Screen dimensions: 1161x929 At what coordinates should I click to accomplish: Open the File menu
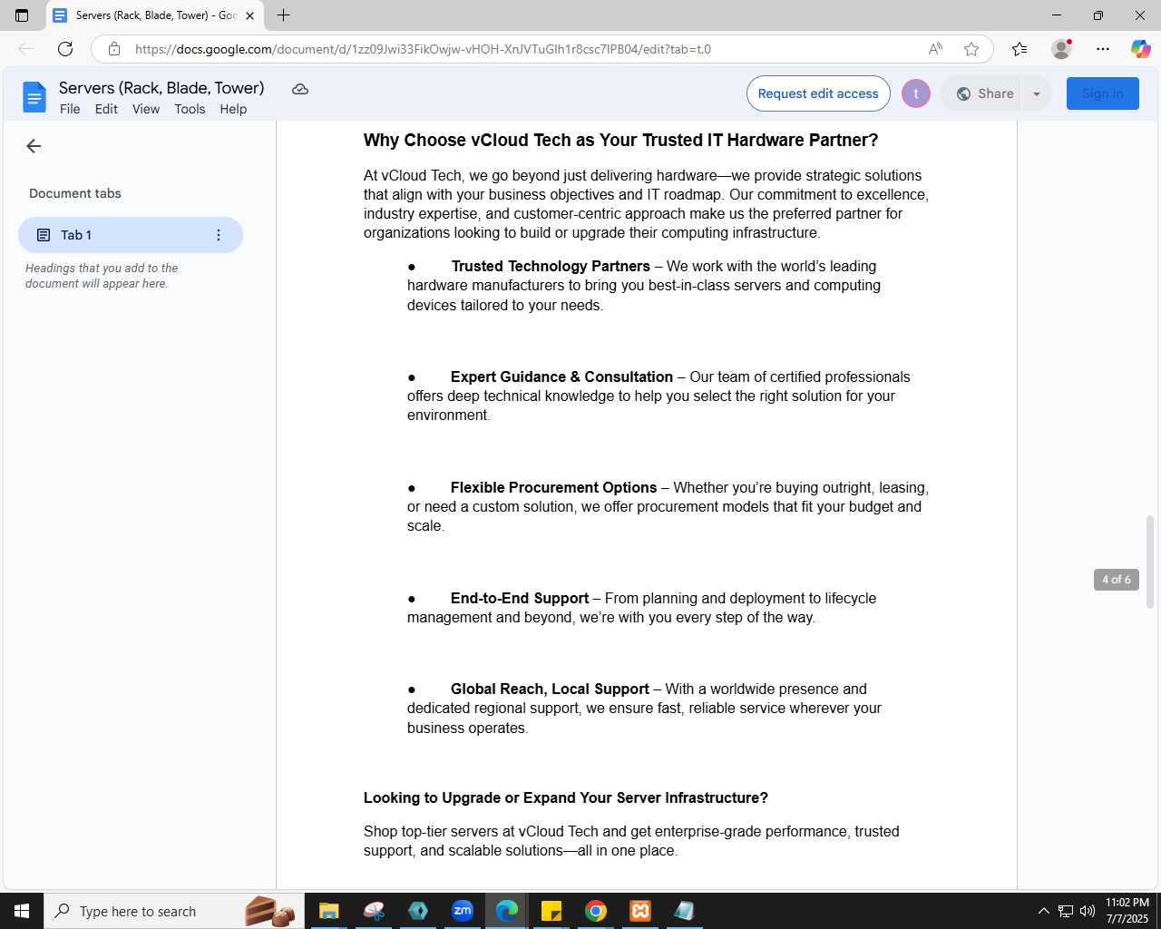click(x=70, y=109)
